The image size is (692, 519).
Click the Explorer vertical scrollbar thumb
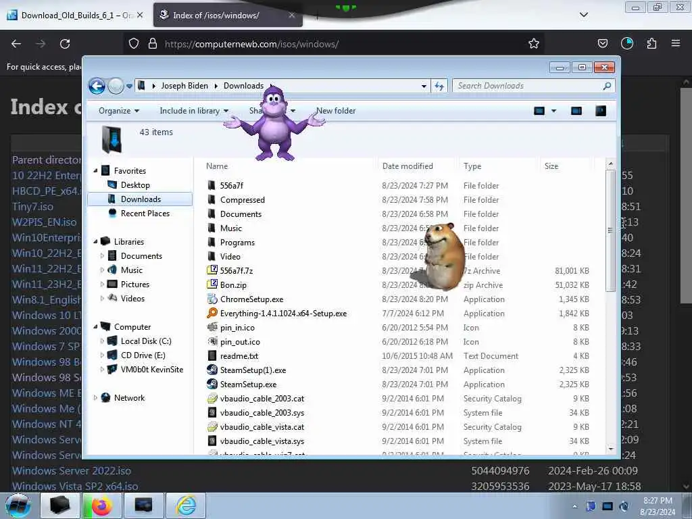coord(610,230)
